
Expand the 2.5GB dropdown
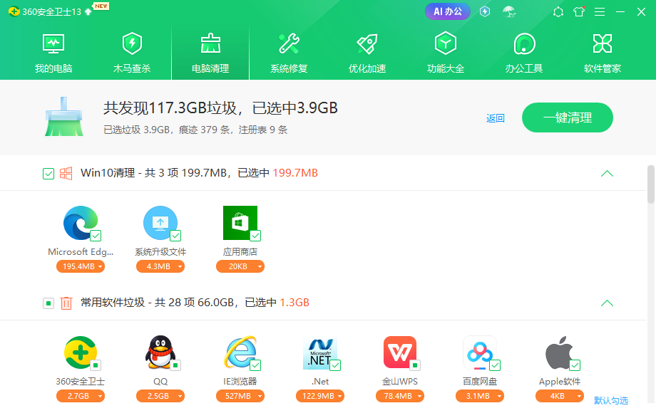click(x=180, y=396)
